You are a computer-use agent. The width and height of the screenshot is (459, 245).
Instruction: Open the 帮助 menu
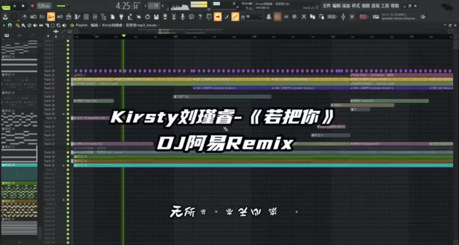pos(395,6)
